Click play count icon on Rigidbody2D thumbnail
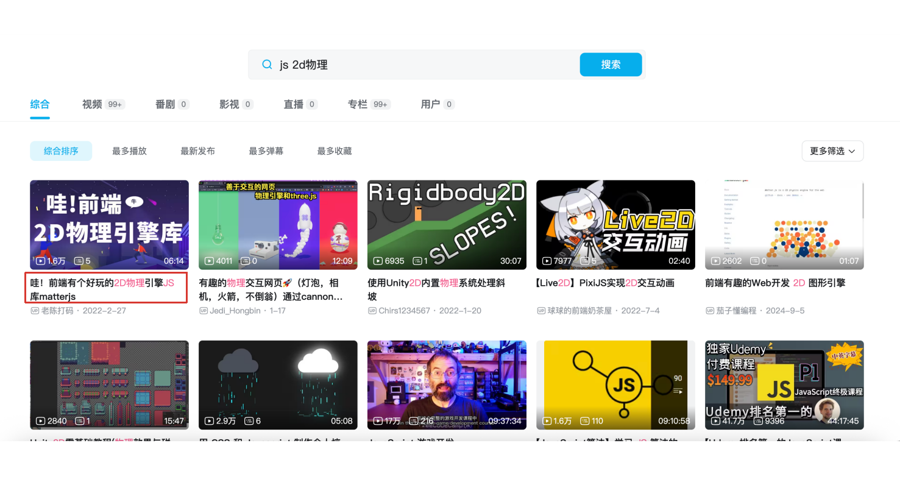Image resolution: width=900 pixels, height=482 pixels. (x=377, y=261)
